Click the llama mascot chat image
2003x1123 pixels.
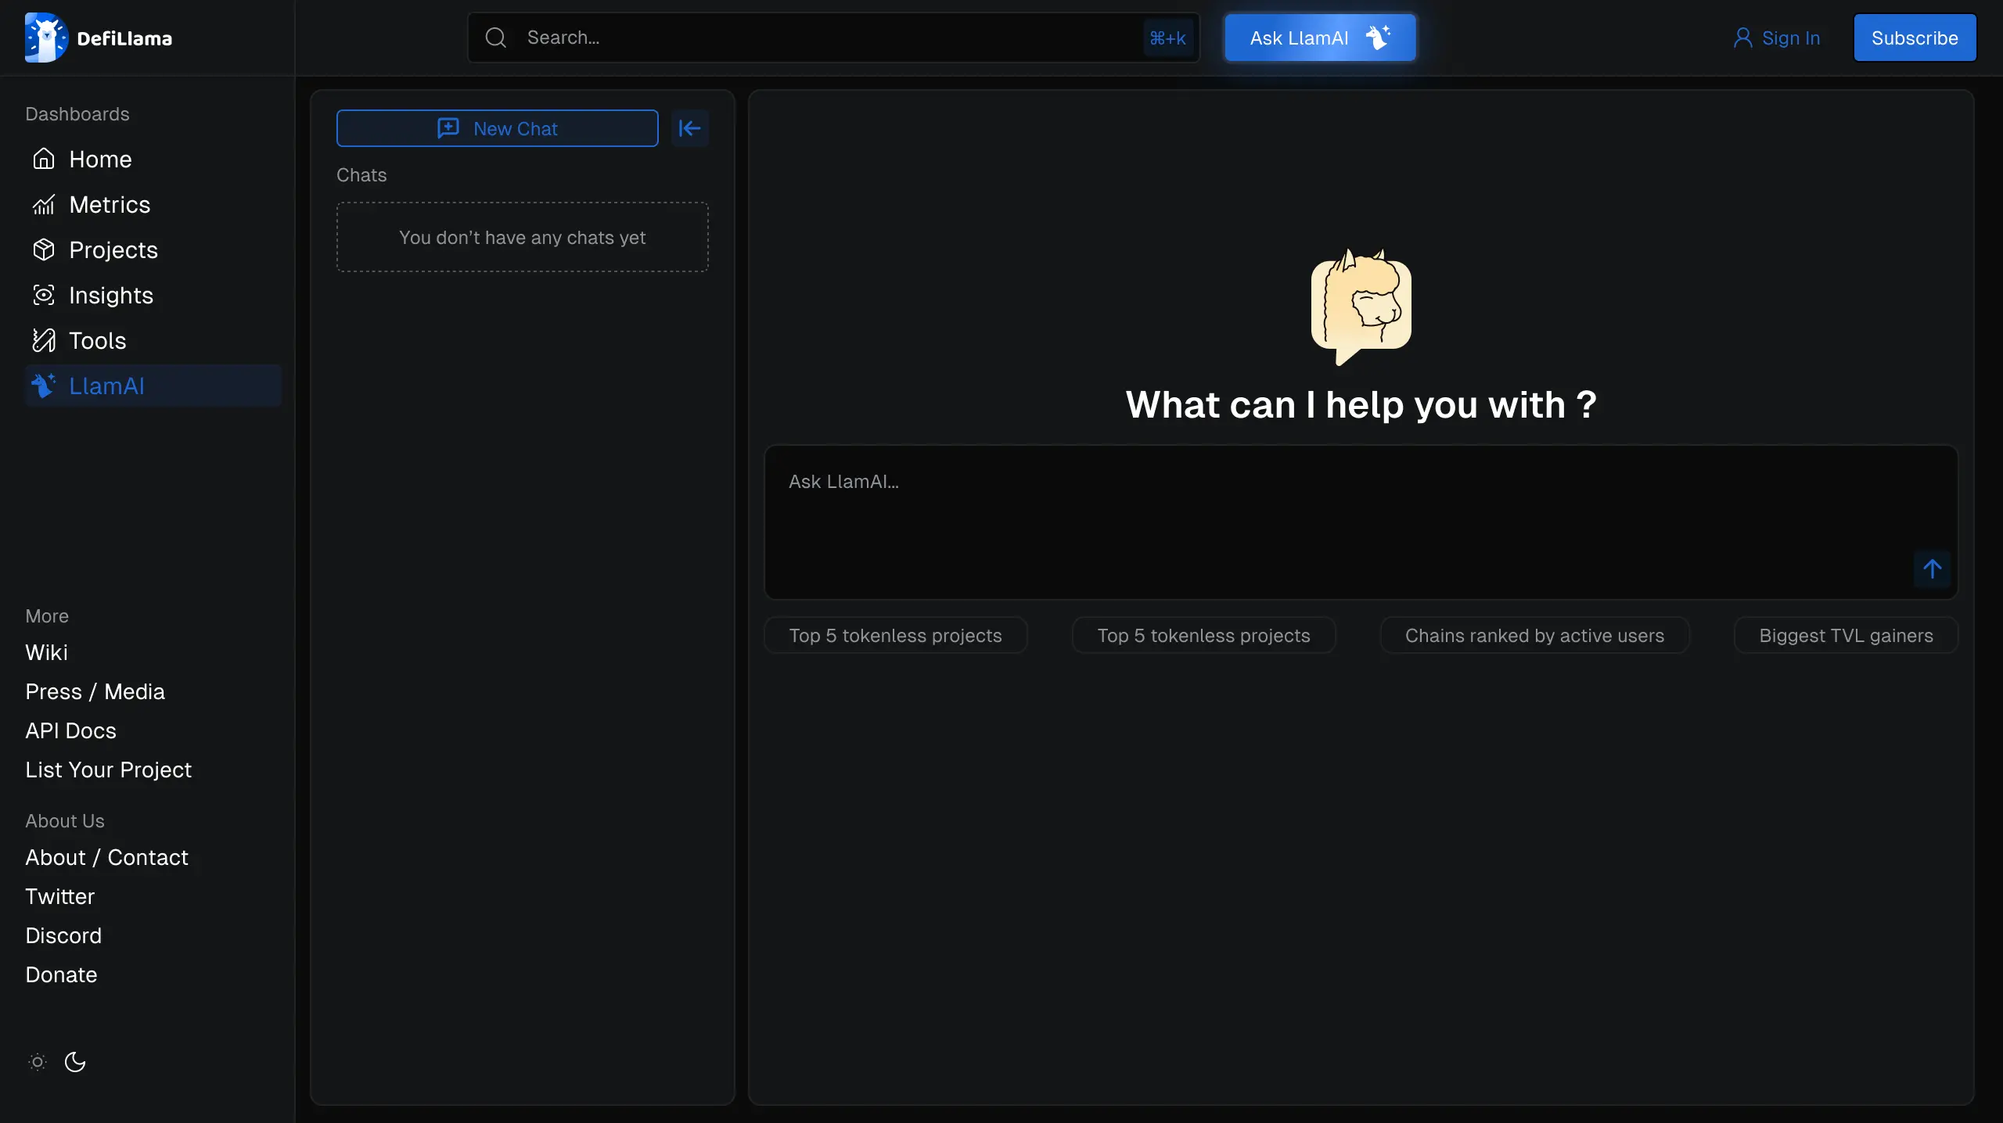(1361, 307)
